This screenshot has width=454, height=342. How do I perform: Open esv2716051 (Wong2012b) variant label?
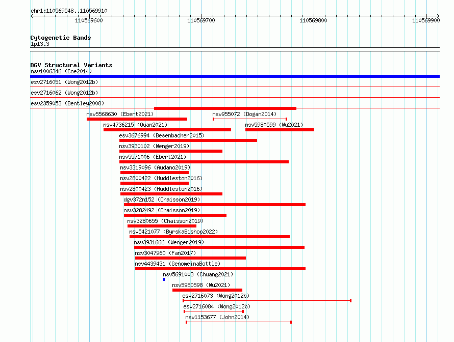pos(64,82)
